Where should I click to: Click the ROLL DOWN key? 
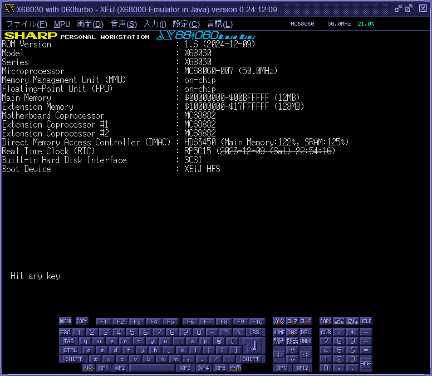coord(292,341)
